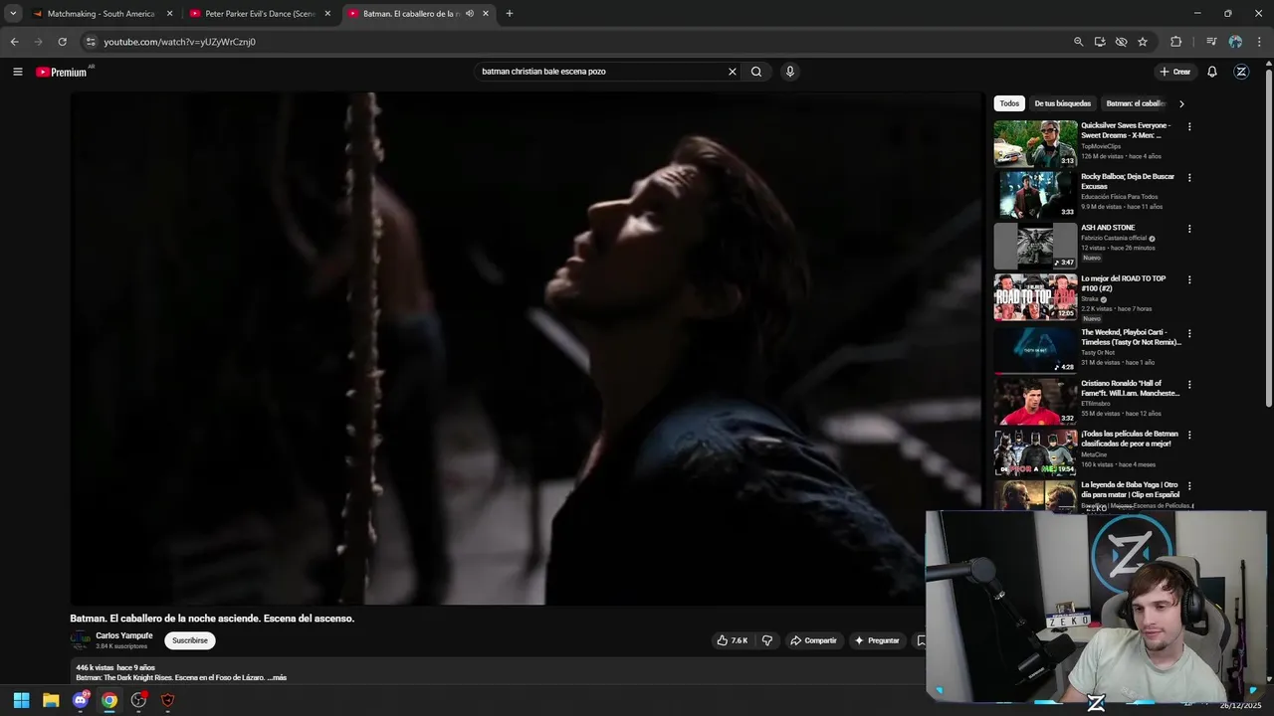Close the Peter Parker Evil's Dance tab
This screenshot has width=1274, height=716.
(x=327, y=14)
